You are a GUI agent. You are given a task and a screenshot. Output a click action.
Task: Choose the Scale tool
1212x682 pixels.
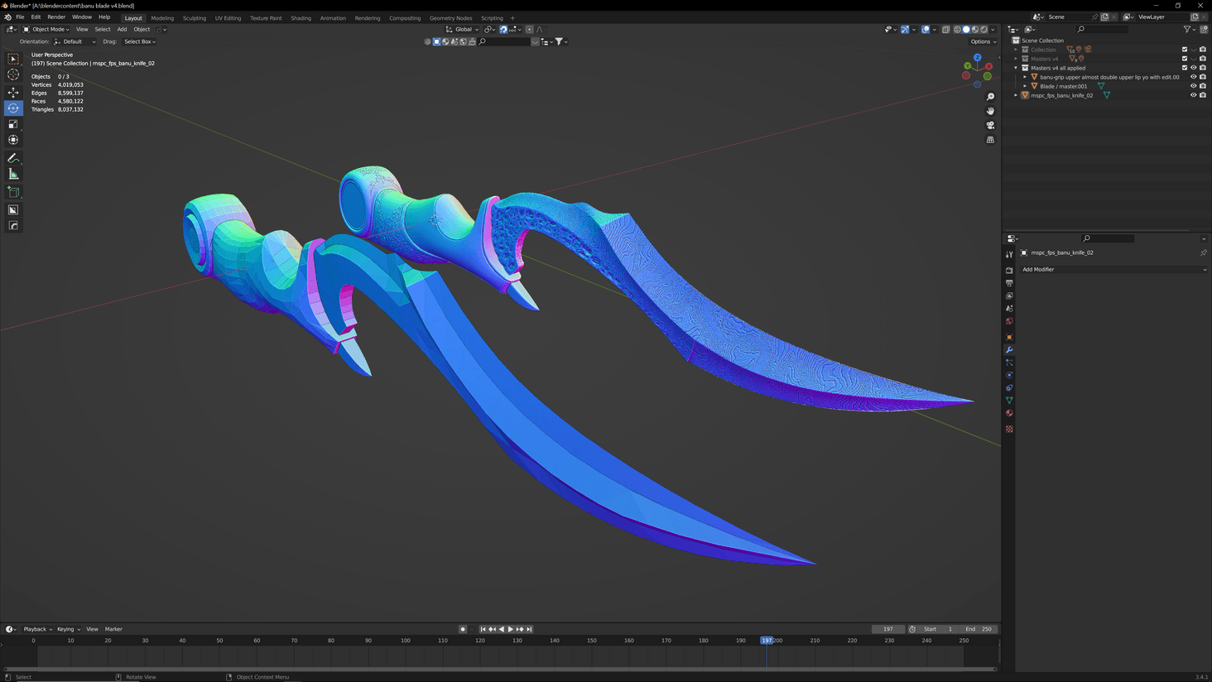[13, 122]
